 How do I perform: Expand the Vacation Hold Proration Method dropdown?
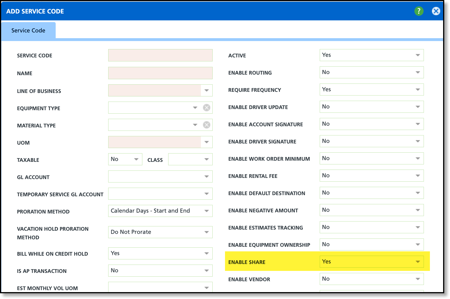pos(160,232)
